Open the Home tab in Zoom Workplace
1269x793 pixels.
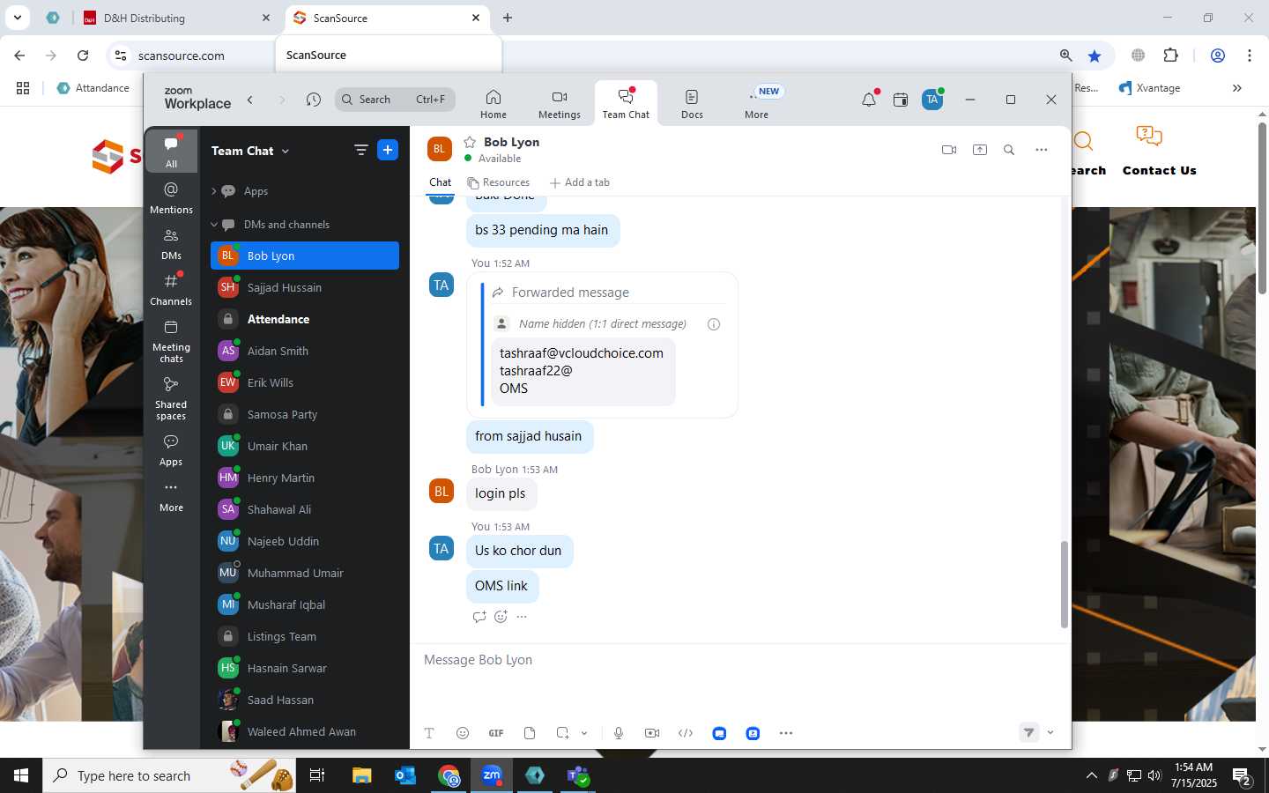click(493, 104)
